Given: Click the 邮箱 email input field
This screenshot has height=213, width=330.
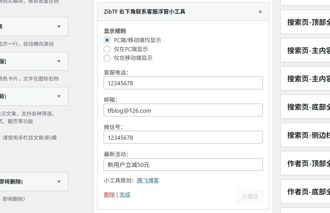Looking at the screenshot, I should point(183,110).
